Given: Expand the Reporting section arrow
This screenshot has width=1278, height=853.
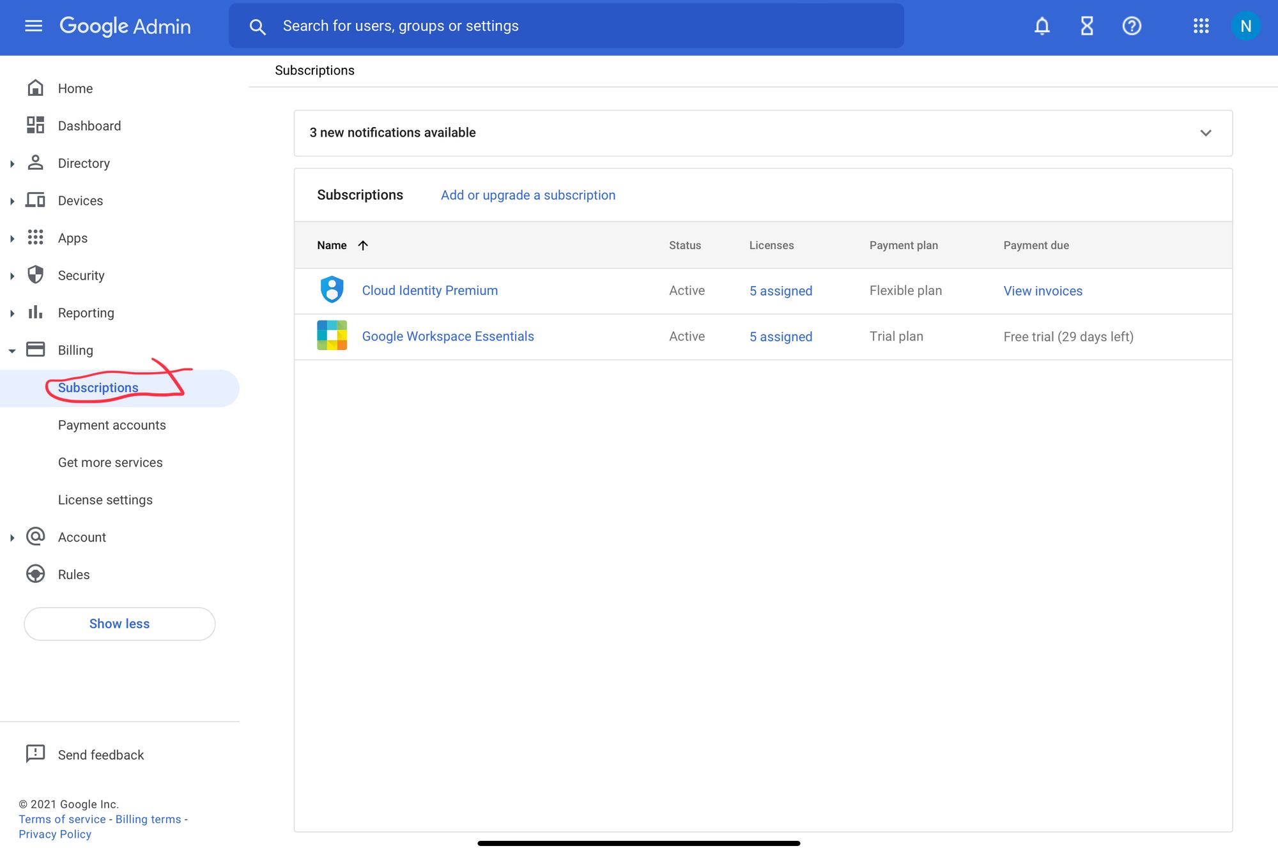Looking at the screenshot, I should [12, 313].
